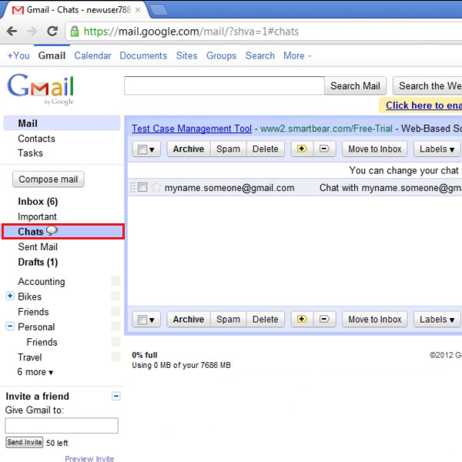
Task: Open the Important folder
Action: point(37,216)
